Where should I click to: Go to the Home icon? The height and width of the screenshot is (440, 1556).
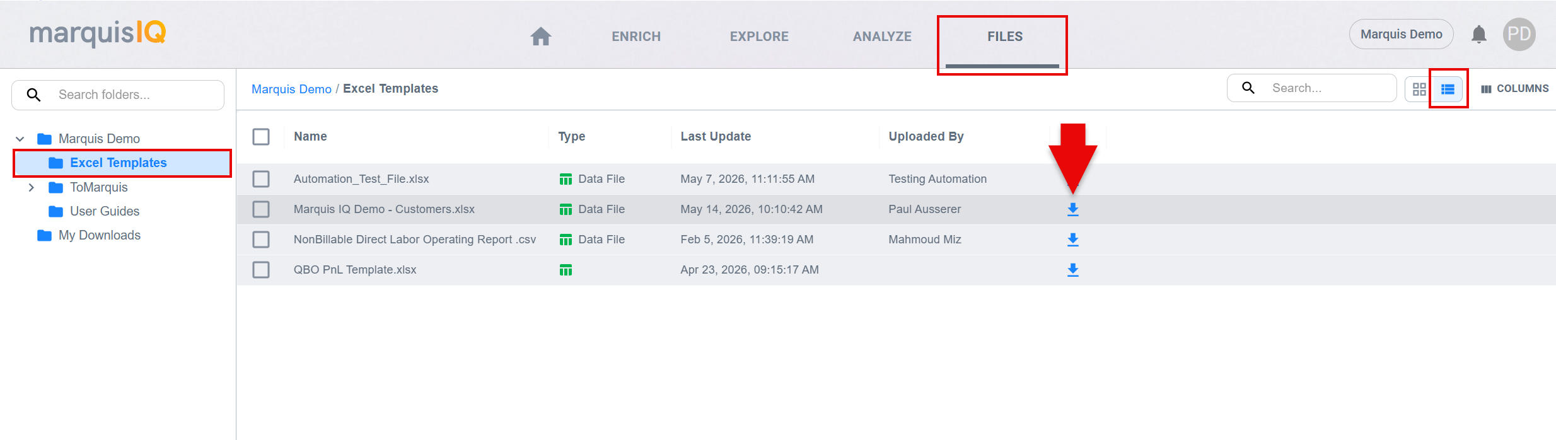[x=540, y=37]
